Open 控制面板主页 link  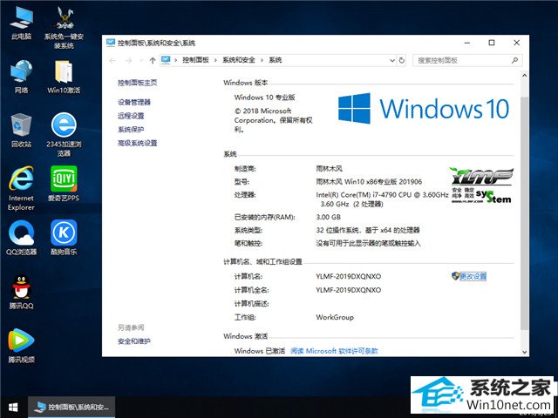click(x=138, y=83)
